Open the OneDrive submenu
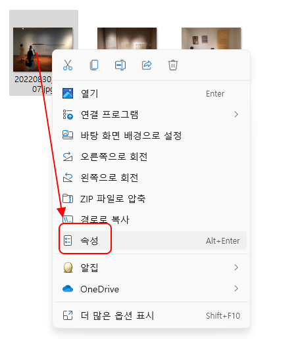The image size is (300, 339). click(x=151, y=289)
